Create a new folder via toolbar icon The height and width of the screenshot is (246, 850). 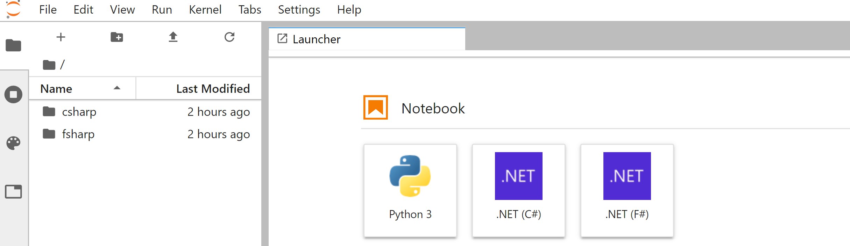tap(117, 37)
